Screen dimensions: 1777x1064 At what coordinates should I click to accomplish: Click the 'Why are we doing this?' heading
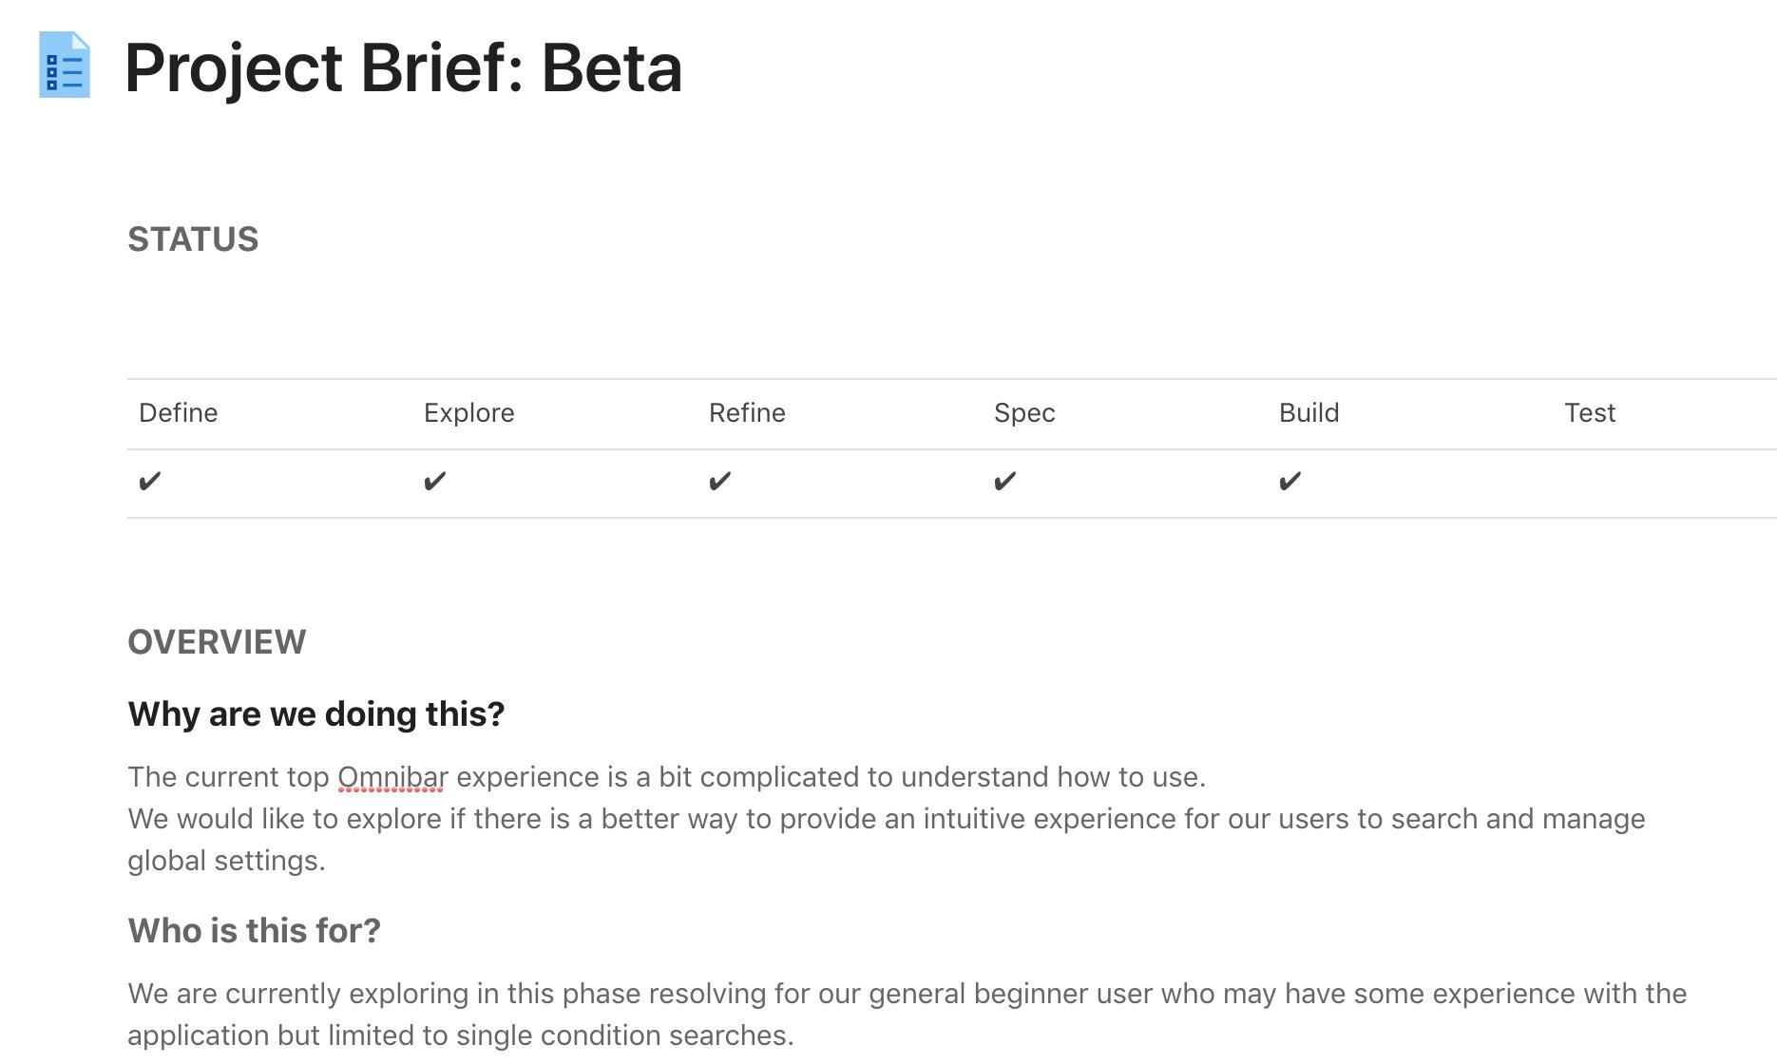(316, 714)
